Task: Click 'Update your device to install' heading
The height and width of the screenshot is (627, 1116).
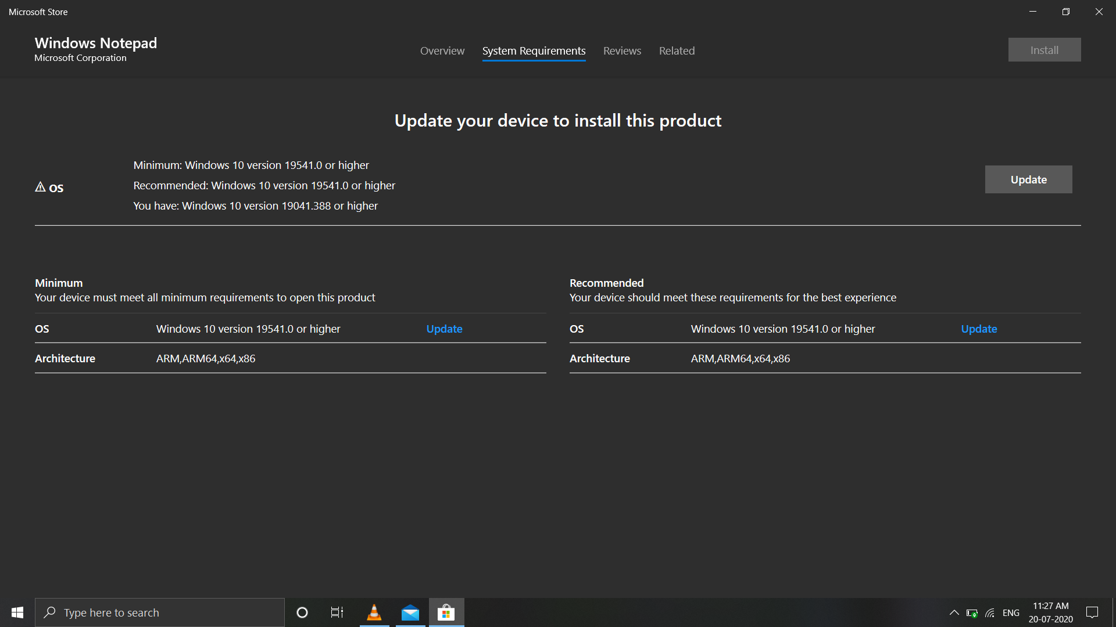Action: (558, 120)
